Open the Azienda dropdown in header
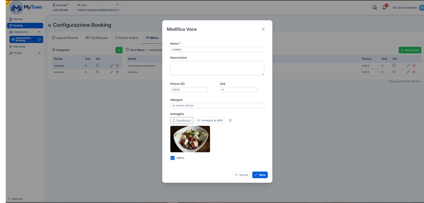Image resolution: width=424 pixels, height=203 pixels. tap(61, 5)
